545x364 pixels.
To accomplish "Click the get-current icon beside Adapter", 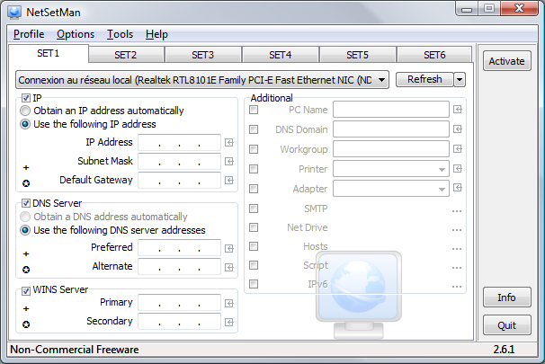I will [458, 188].
